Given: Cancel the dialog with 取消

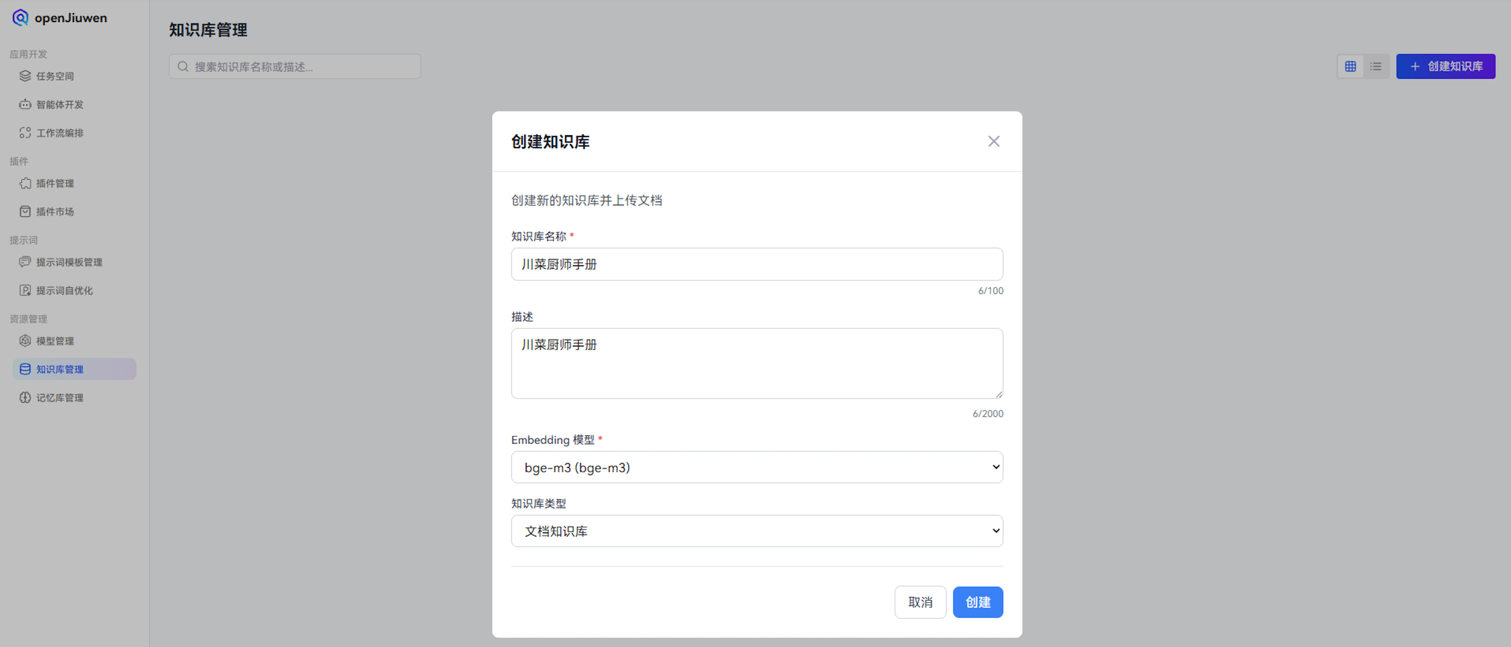Looking at the screenshot, I should click(920, 602).
